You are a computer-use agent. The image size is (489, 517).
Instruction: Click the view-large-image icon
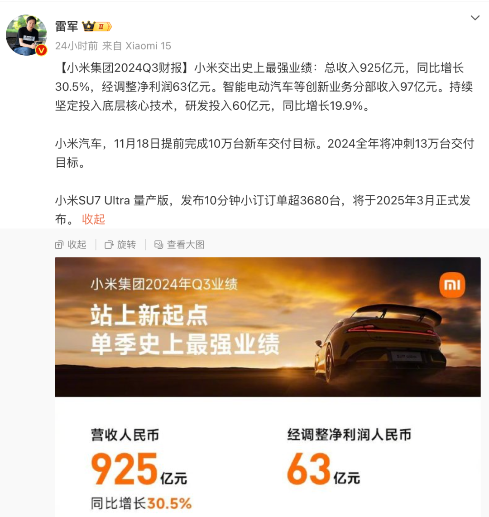(x=159, y=245)
